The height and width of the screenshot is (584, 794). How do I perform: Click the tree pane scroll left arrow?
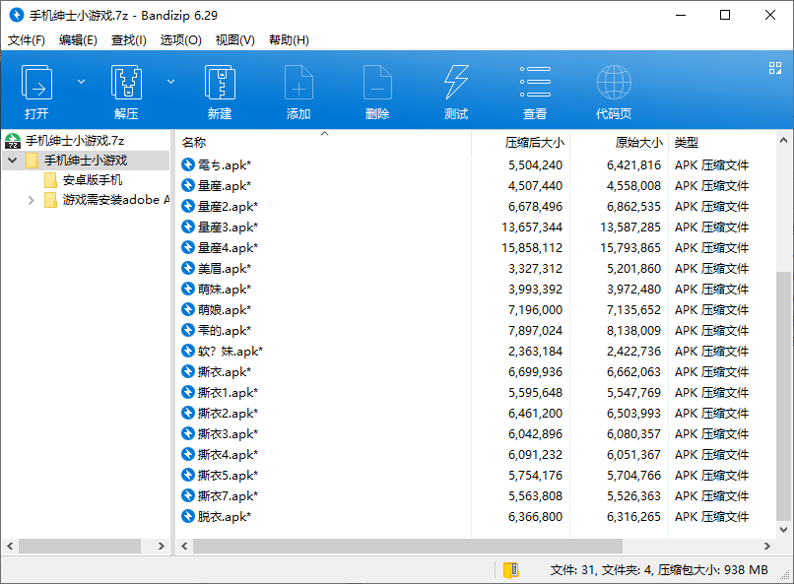point(10,546)
